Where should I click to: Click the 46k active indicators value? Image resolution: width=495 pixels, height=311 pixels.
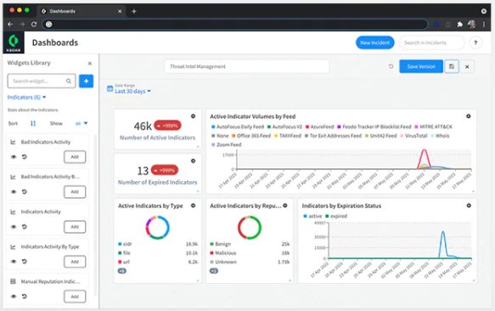coord(143,126)
